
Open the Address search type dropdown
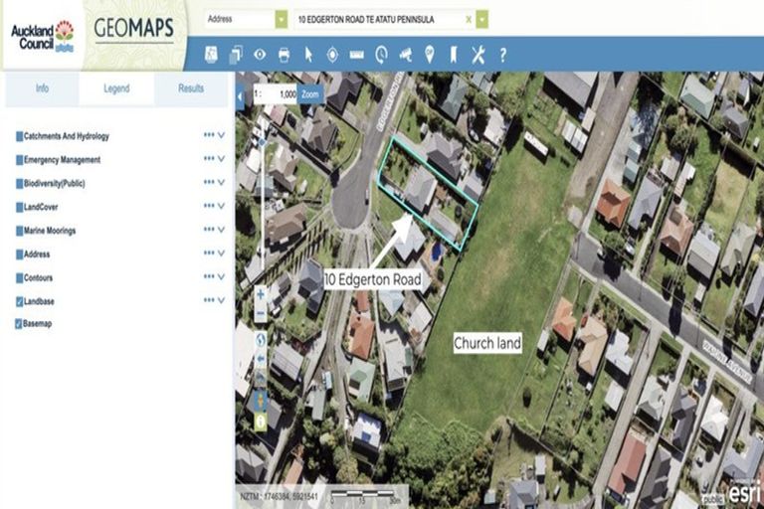click(282, 20)
